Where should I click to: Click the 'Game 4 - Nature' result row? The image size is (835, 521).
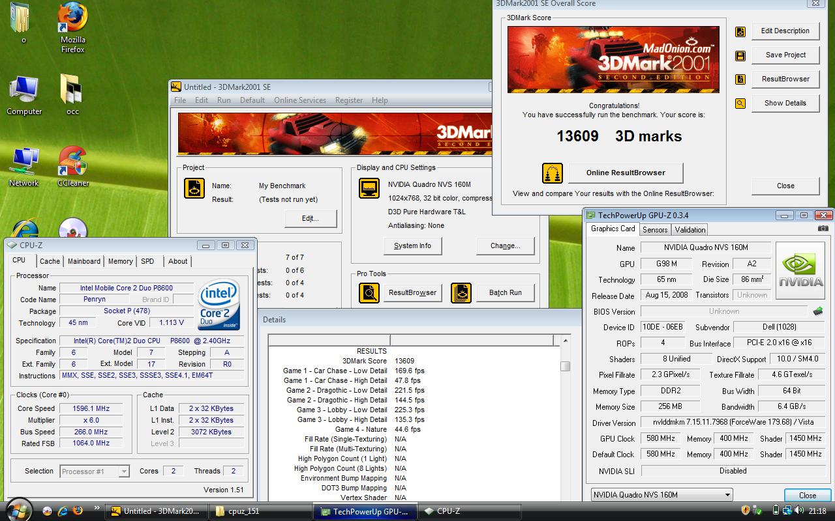click(x=414, y=429)
